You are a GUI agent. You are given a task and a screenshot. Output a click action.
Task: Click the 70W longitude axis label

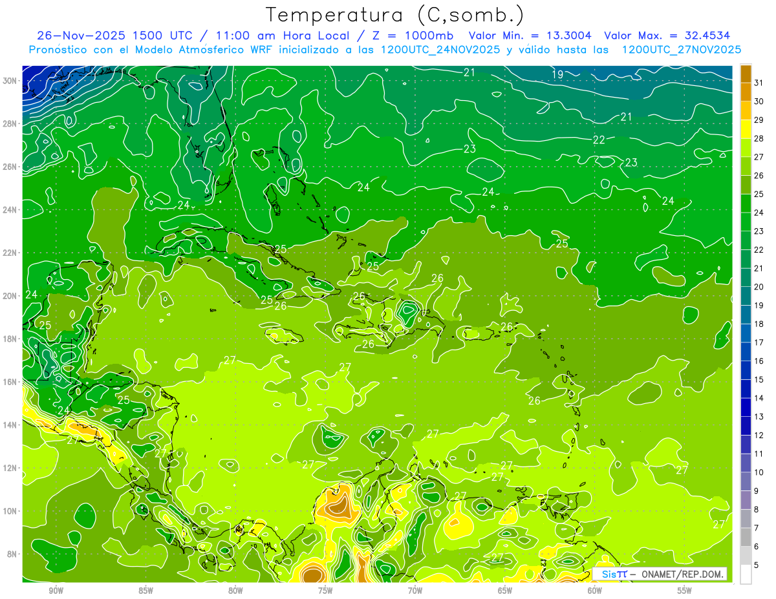(415, 591)
